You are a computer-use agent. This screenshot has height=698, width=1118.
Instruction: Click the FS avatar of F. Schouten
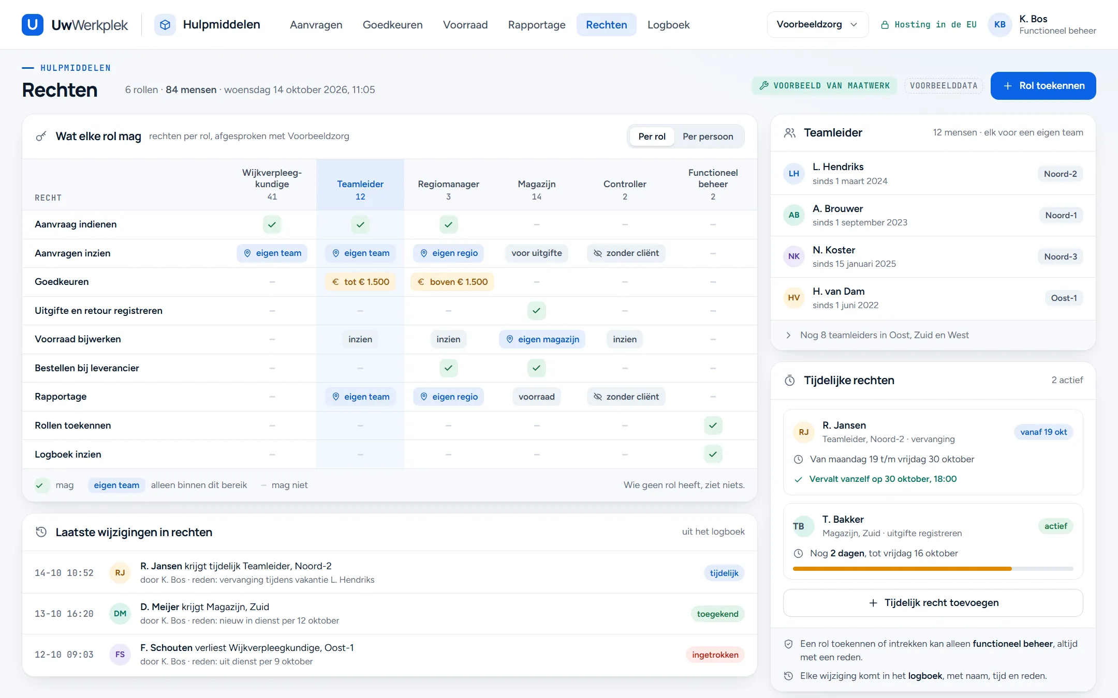(x=120, y=655)
